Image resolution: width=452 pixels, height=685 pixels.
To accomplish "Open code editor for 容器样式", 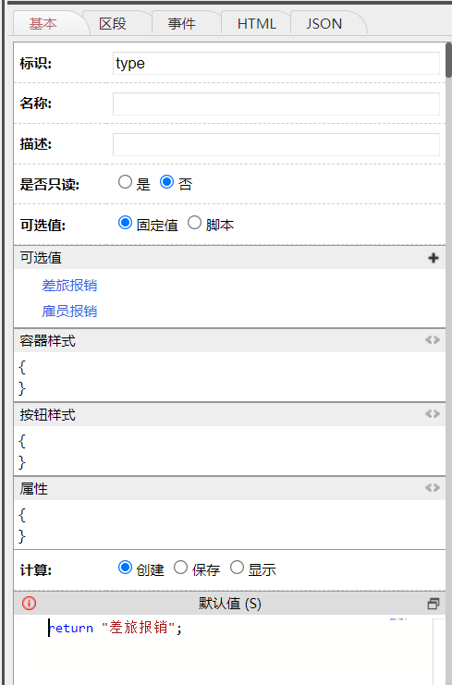I will click(x=433, y=340).
